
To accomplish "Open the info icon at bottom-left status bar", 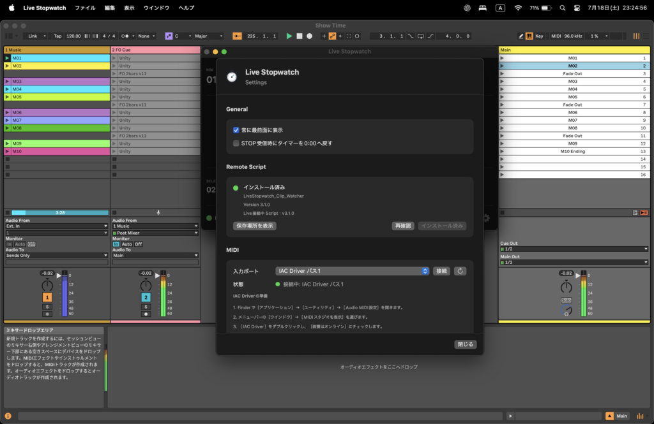I will click(x=8, y=416).
